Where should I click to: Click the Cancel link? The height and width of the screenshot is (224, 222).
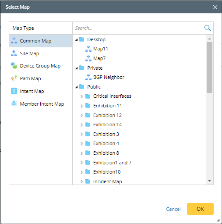[173, 209]
